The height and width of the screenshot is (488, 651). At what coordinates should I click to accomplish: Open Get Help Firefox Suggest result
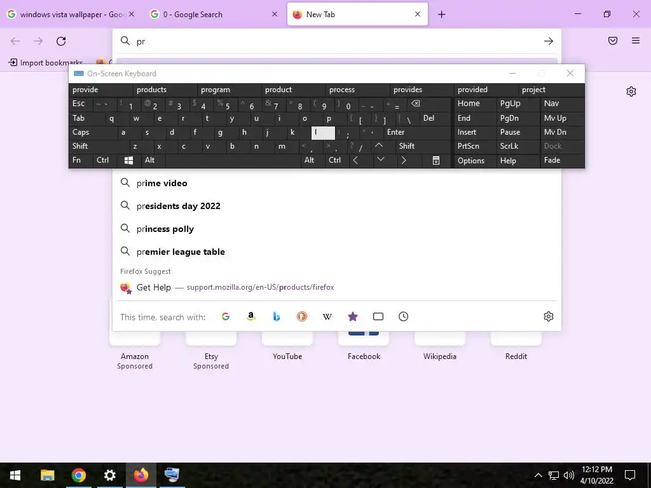[337, 287]
